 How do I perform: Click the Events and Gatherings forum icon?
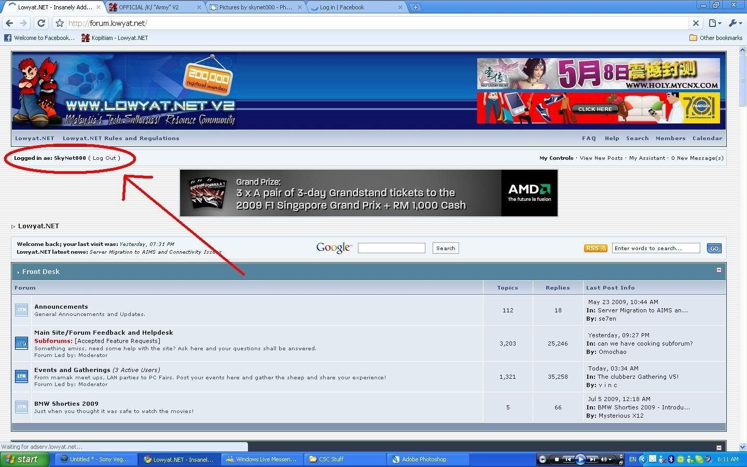point(21,376)
